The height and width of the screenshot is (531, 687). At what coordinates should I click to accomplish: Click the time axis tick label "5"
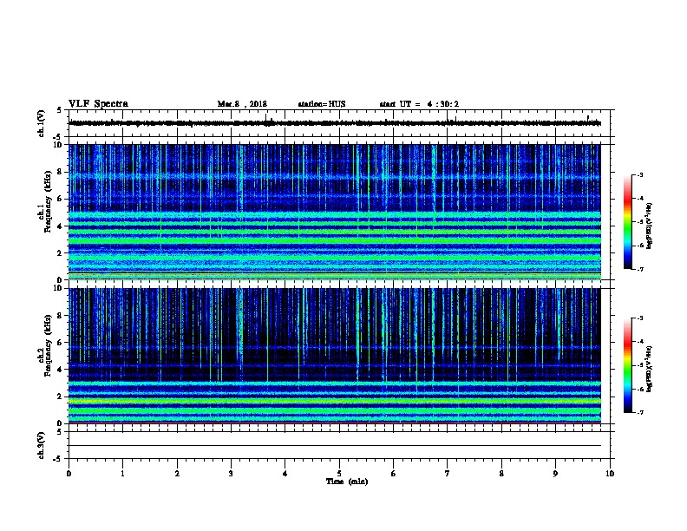(339, 474)
